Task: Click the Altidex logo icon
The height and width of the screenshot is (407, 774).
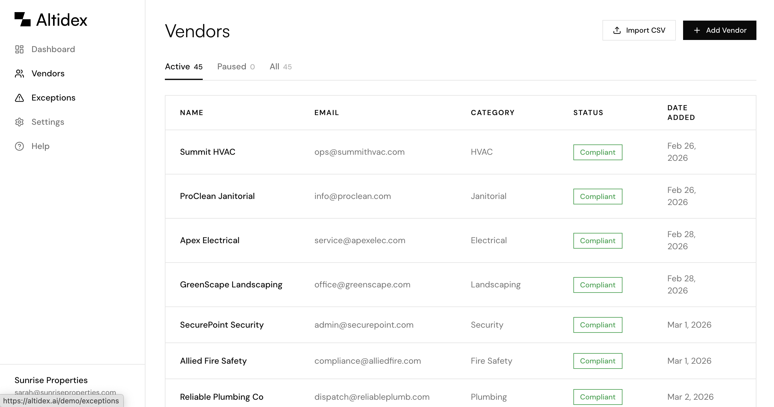Action: pyautogui.click(x=22, y=19)
